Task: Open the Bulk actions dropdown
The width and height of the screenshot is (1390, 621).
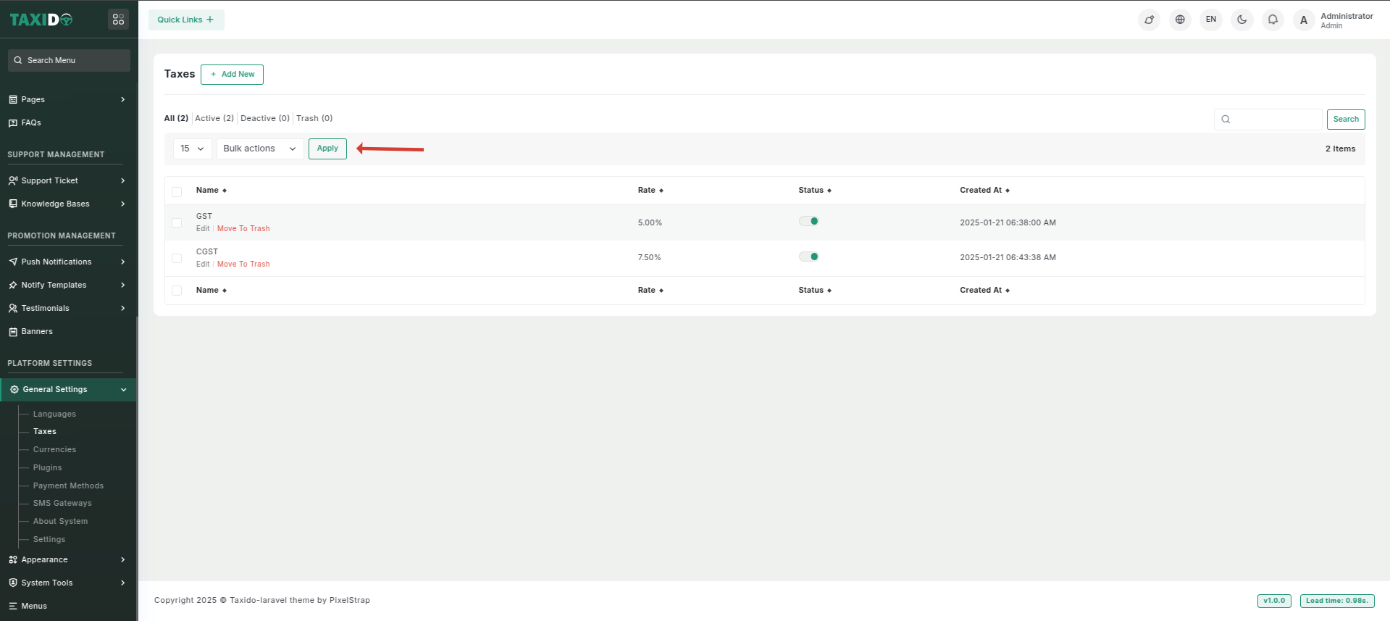Action: point(259,149)
